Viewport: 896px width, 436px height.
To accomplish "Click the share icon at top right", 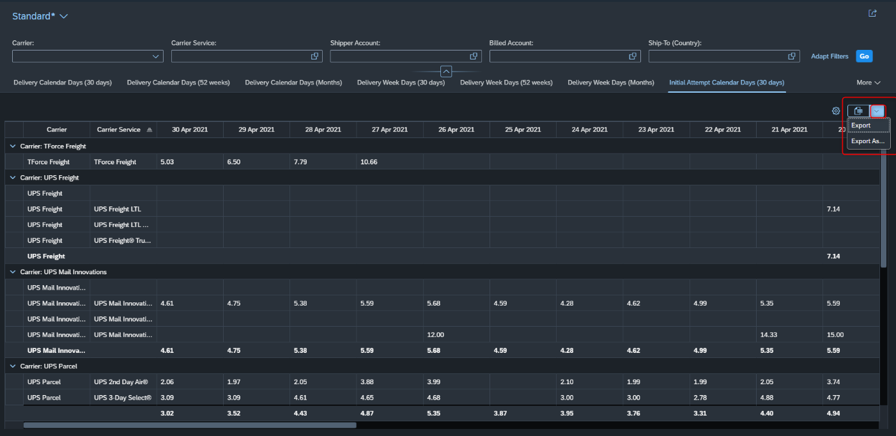I will click(872, 13).
